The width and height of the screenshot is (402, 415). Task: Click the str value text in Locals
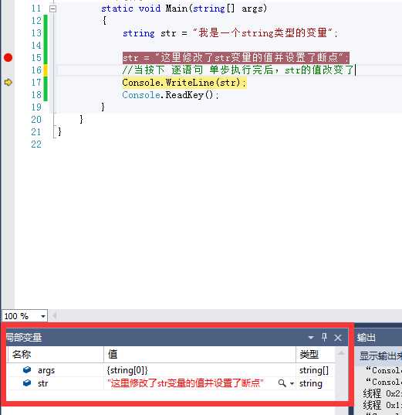coord(185,383)
